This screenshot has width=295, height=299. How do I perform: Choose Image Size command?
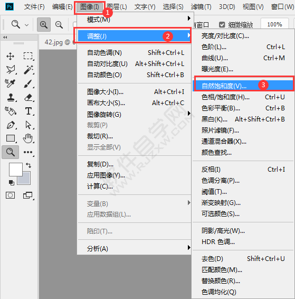pyautogui.click(x=135, y=92)
